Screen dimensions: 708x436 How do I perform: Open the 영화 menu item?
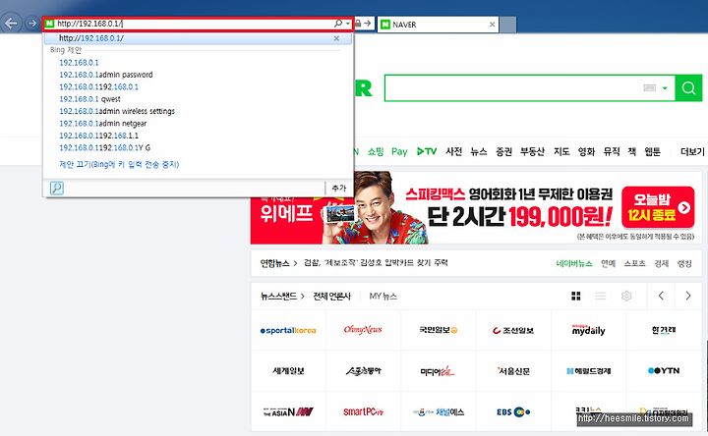point(586,151)
